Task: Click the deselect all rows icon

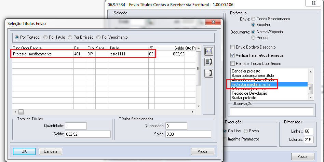Action: 208,73
